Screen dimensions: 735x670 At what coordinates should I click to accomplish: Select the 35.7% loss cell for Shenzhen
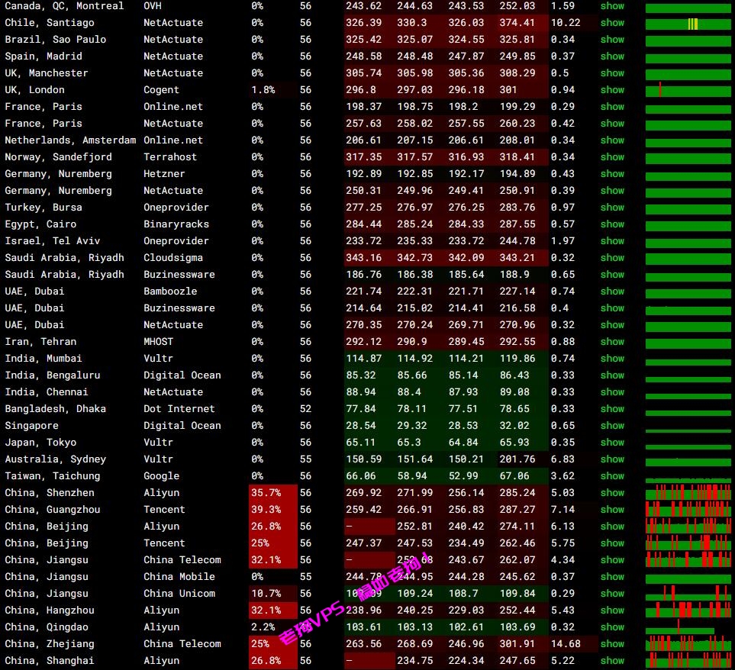point(272,493)
